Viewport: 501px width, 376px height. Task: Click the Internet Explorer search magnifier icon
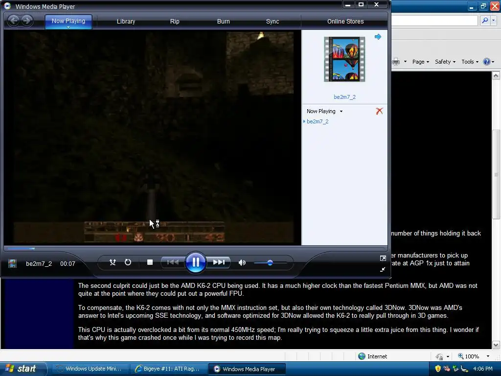485,21
